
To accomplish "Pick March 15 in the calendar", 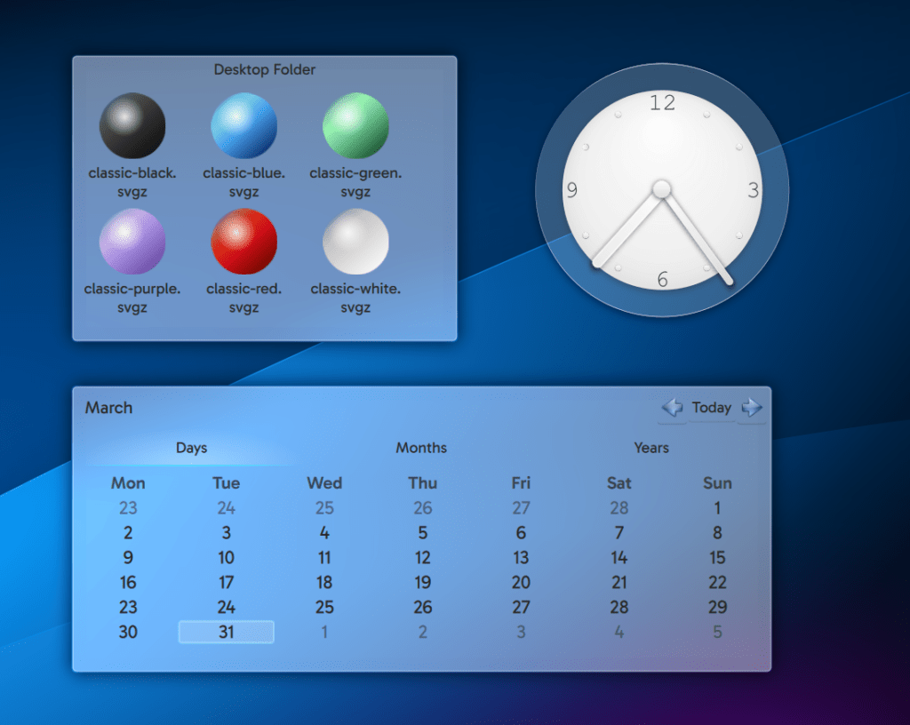I will (x=717, y=558).
